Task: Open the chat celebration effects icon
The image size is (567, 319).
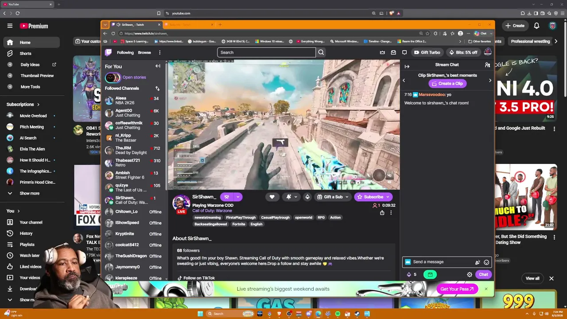Action: [x=478, y=262]
